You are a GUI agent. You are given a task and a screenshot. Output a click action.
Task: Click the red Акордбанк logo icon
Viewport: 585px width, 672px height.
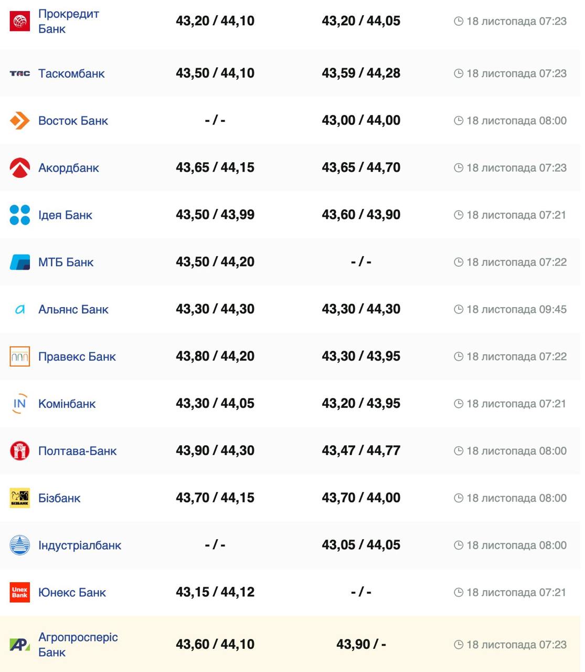coord(20,168)
